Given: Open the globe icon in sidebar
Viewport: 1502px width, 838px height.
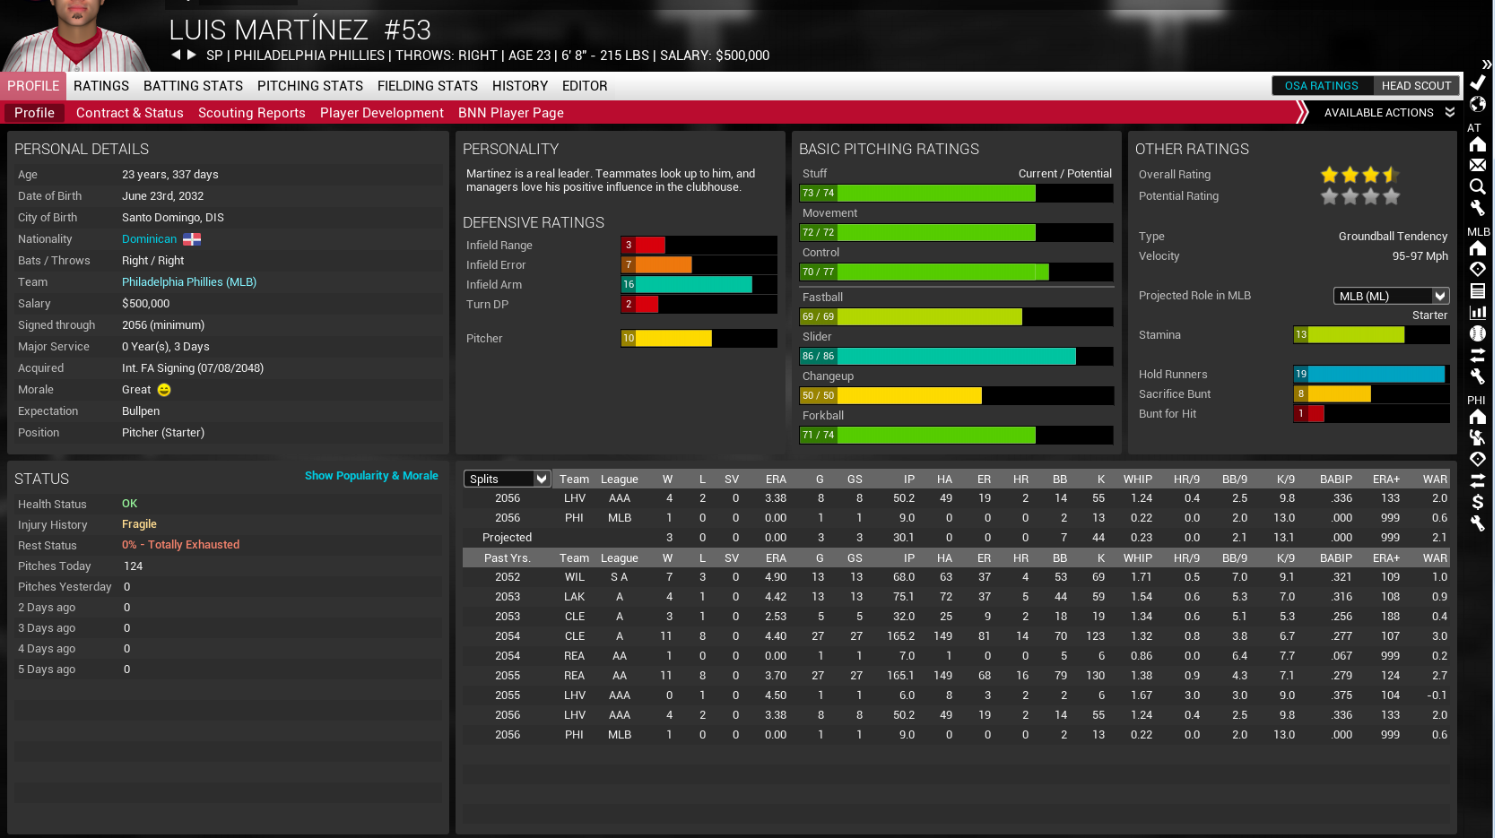Looking at the screenshot, I should [x=1478, y=104].
